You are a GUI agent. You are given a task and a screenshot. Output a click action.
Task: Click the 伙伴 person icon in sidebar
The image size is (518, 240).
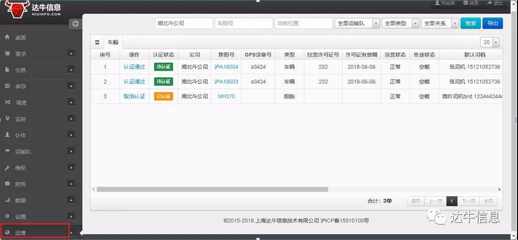[7, 135]
